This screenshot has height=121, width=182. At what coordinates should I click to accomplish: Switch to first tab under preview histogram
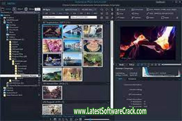click(120, 79)
